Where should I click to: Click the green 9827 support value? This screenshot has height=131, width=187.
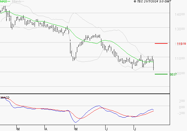click(173, 74)
